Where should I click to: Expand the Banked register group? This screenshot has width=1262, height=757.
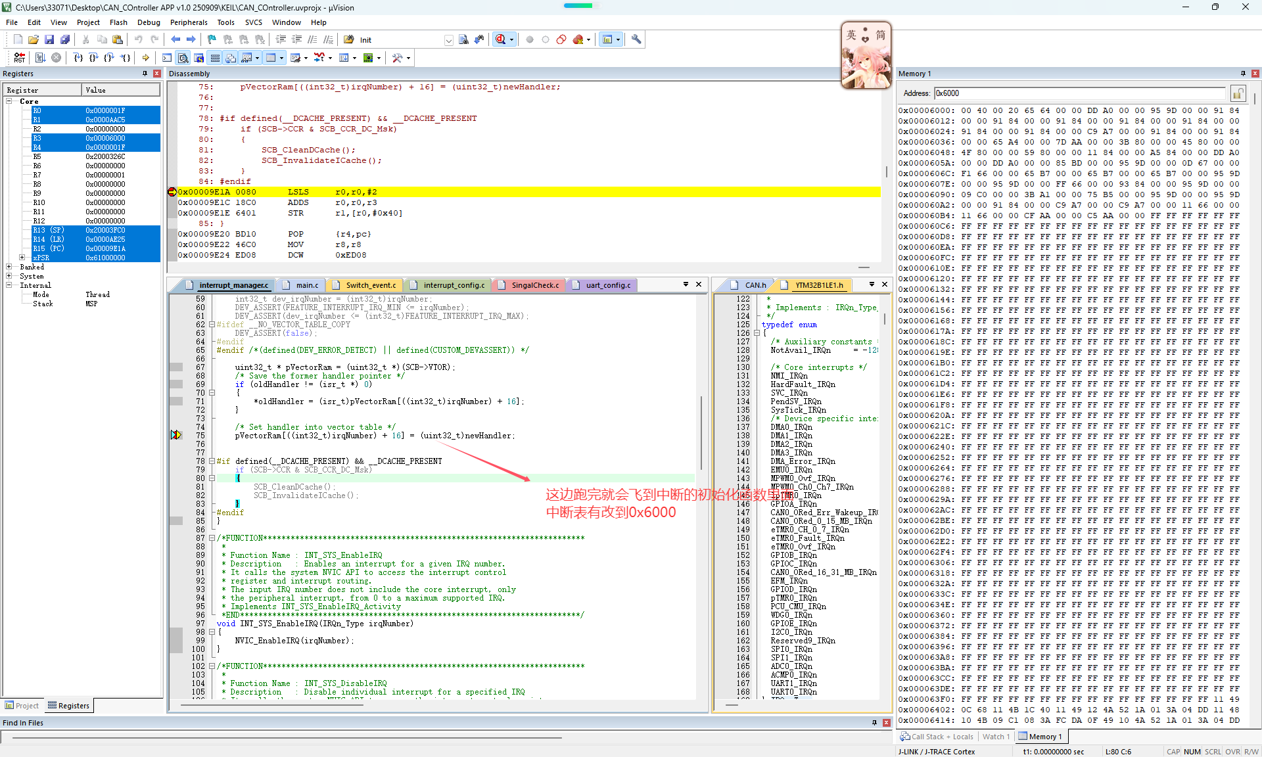coord(9,267)
